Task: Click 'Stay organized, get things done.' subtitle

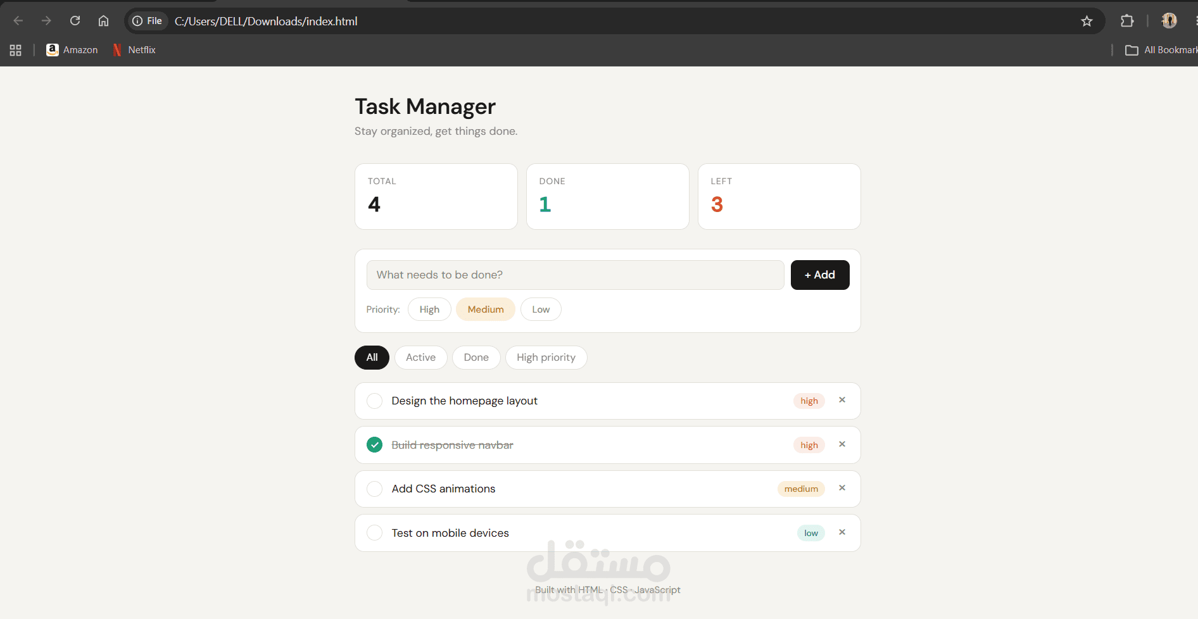Action: tap(436, 131)
